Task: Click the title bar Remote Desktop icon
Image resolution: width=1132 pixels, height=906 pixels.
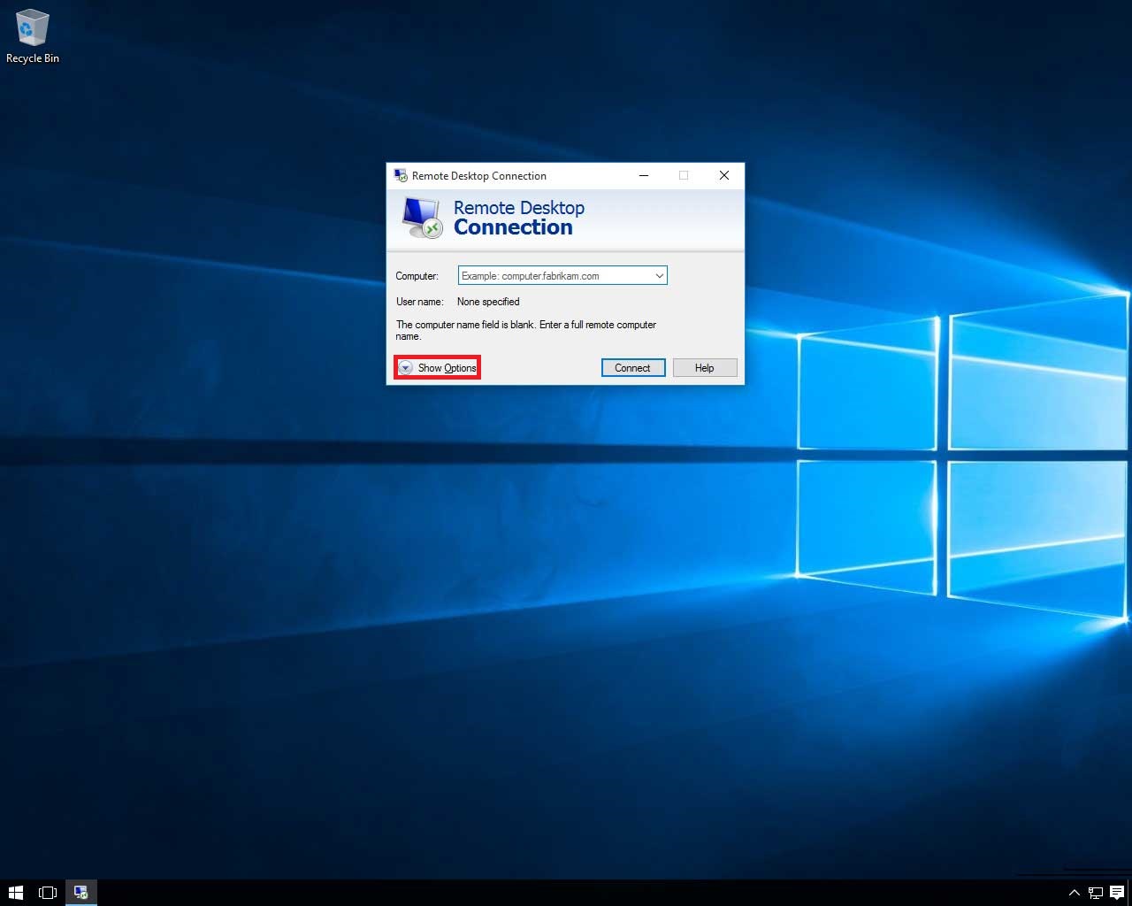Action: coord(401,175)
